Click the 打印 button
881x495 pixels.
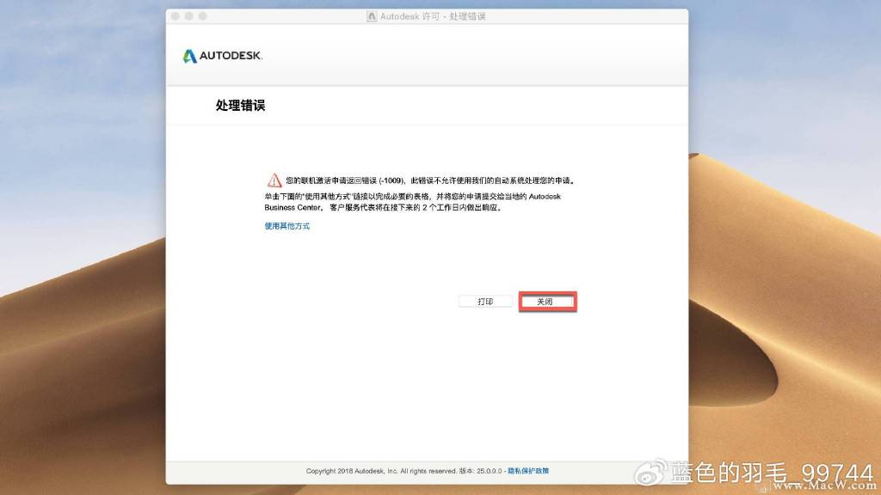[x=485, y=302]
